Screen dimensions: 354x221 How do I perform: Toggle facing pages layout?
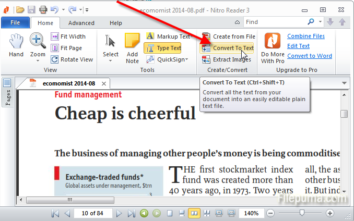click(x=194, y=213)
